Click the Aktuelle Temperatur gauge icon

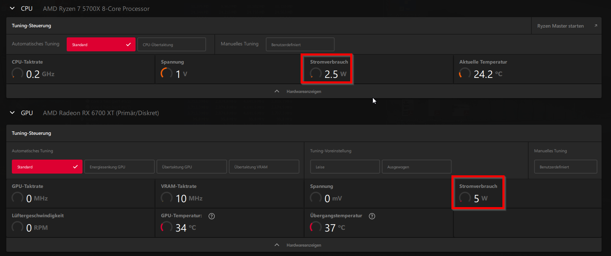point(465,73)
